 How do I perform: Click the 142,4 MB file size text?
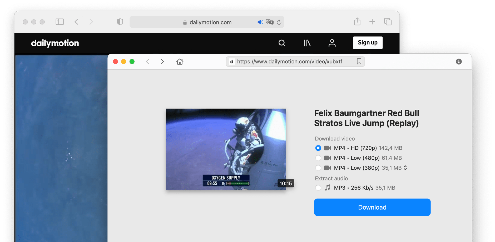[390, 148]
